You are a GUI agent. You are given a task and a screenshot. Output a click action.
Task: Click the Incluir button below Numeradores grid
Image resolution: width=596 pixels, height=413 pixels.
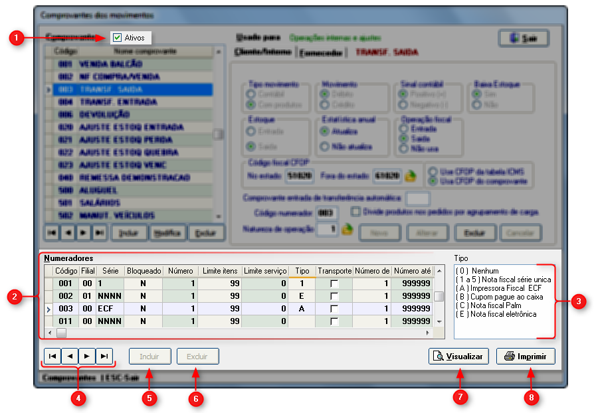coord(149,357)
